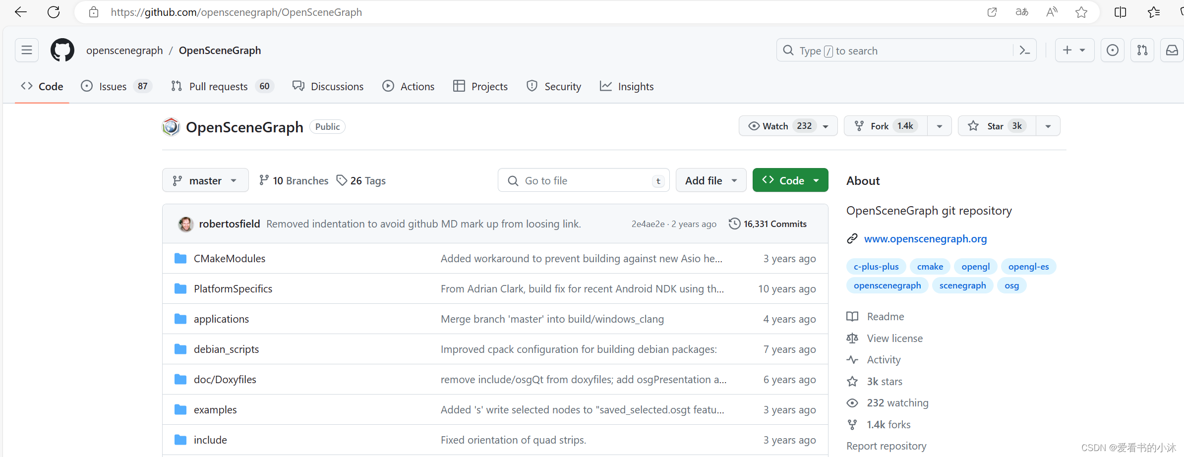Screen dimensions: 1184x457
Task: Switch to the Code tab
Action: (42, 86)
